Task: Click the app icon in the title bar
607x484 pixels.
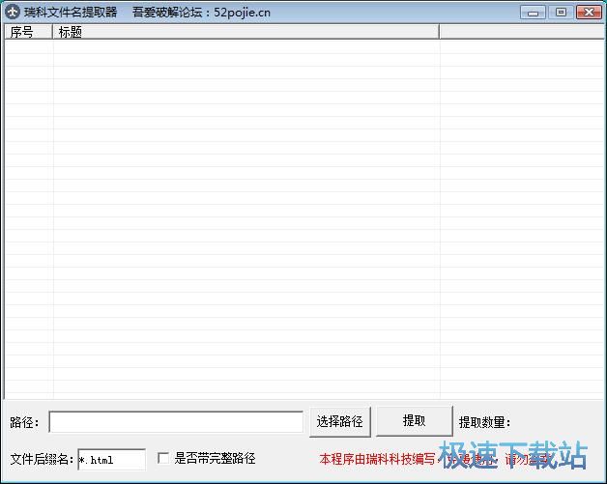Action: coord(13,12)
